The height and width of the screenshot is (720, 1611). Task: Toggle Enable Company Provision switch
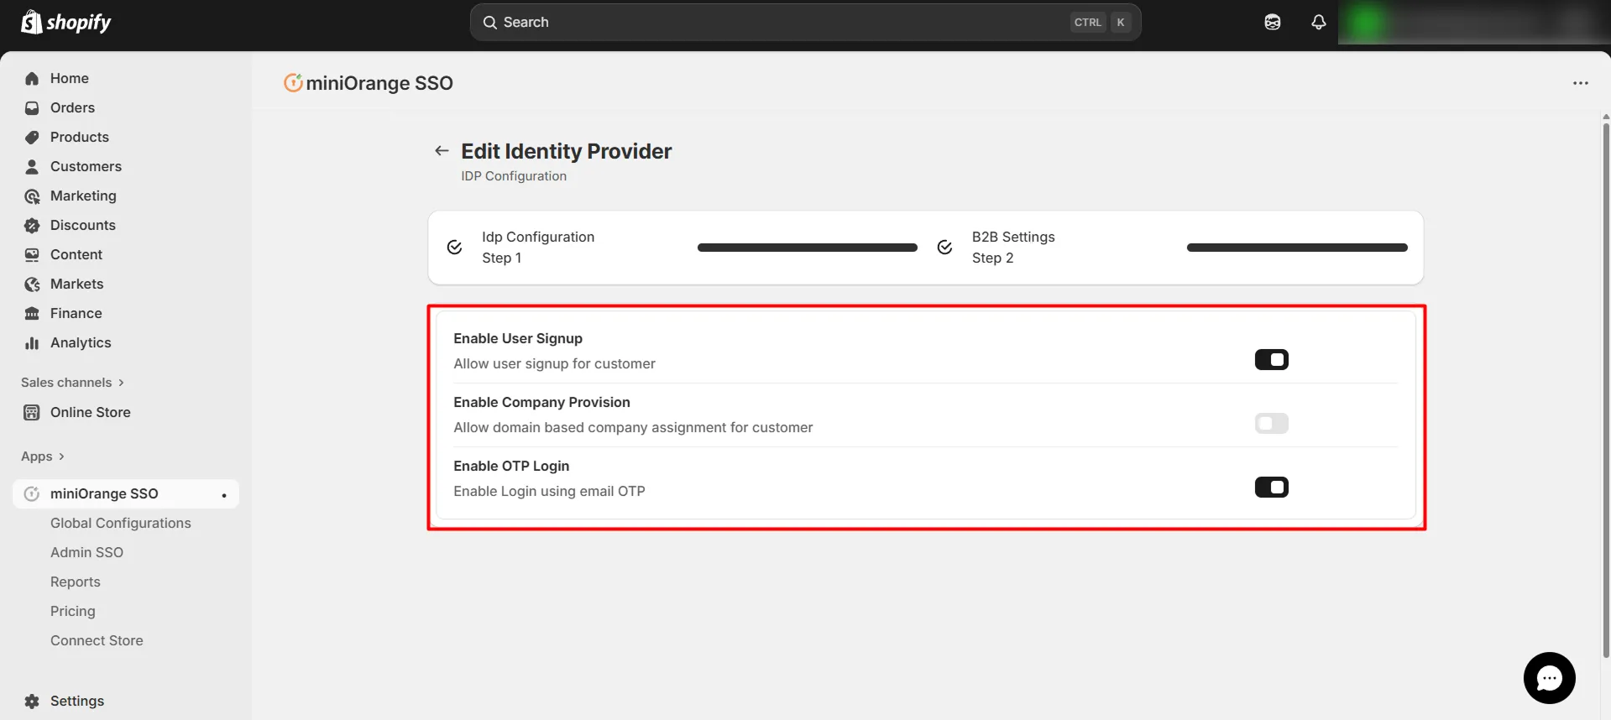tap(1272, 423)
